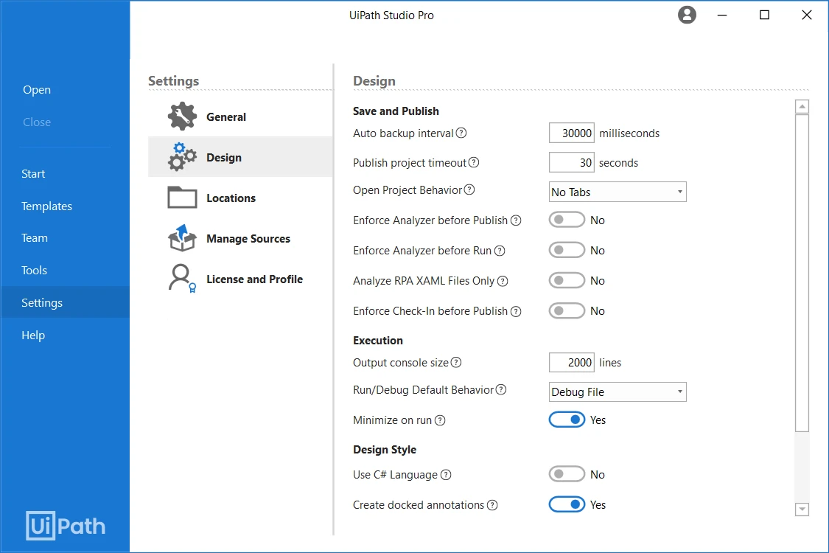
Task: Select the Open menu item
Action: tap(37, 89)
